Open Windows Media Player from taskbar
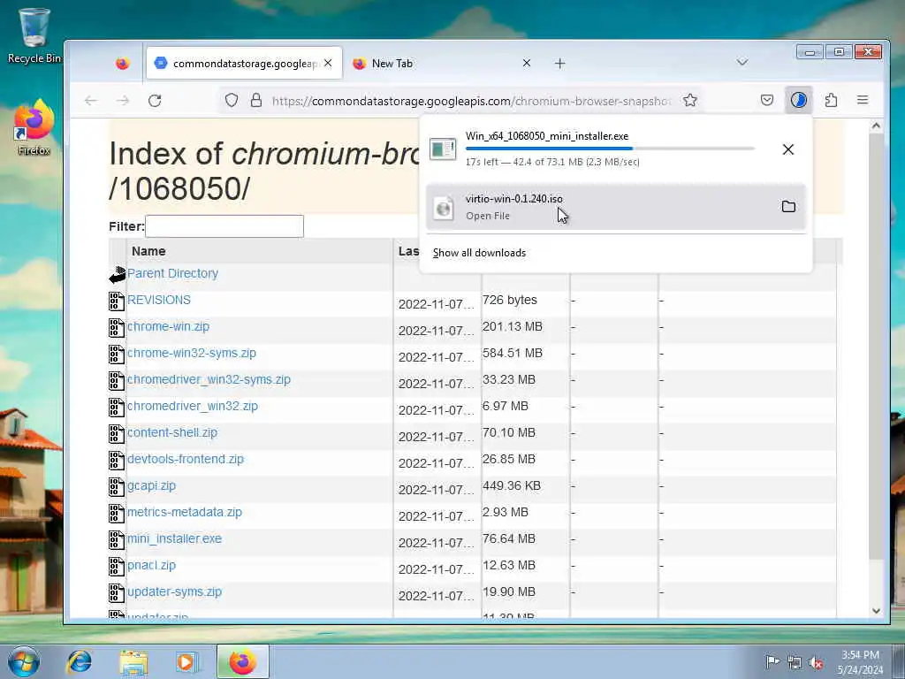 coord(187,661)
